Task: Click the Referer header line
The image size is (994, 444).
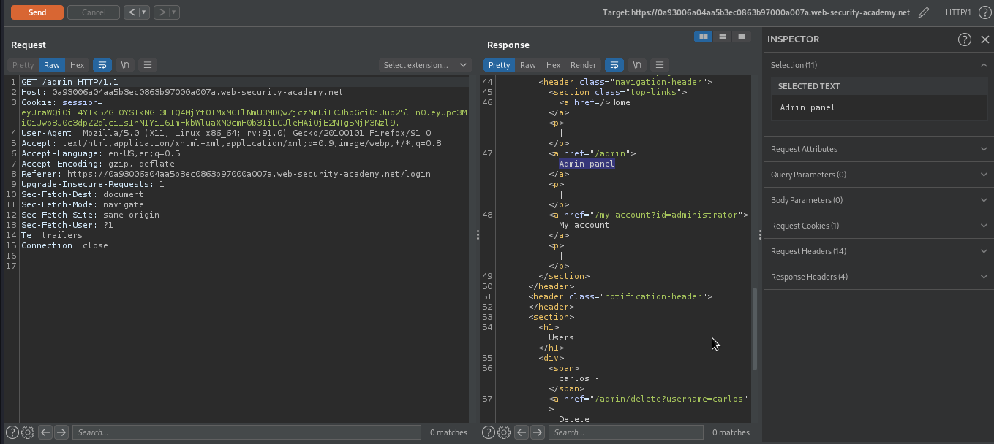Action: 226,174
